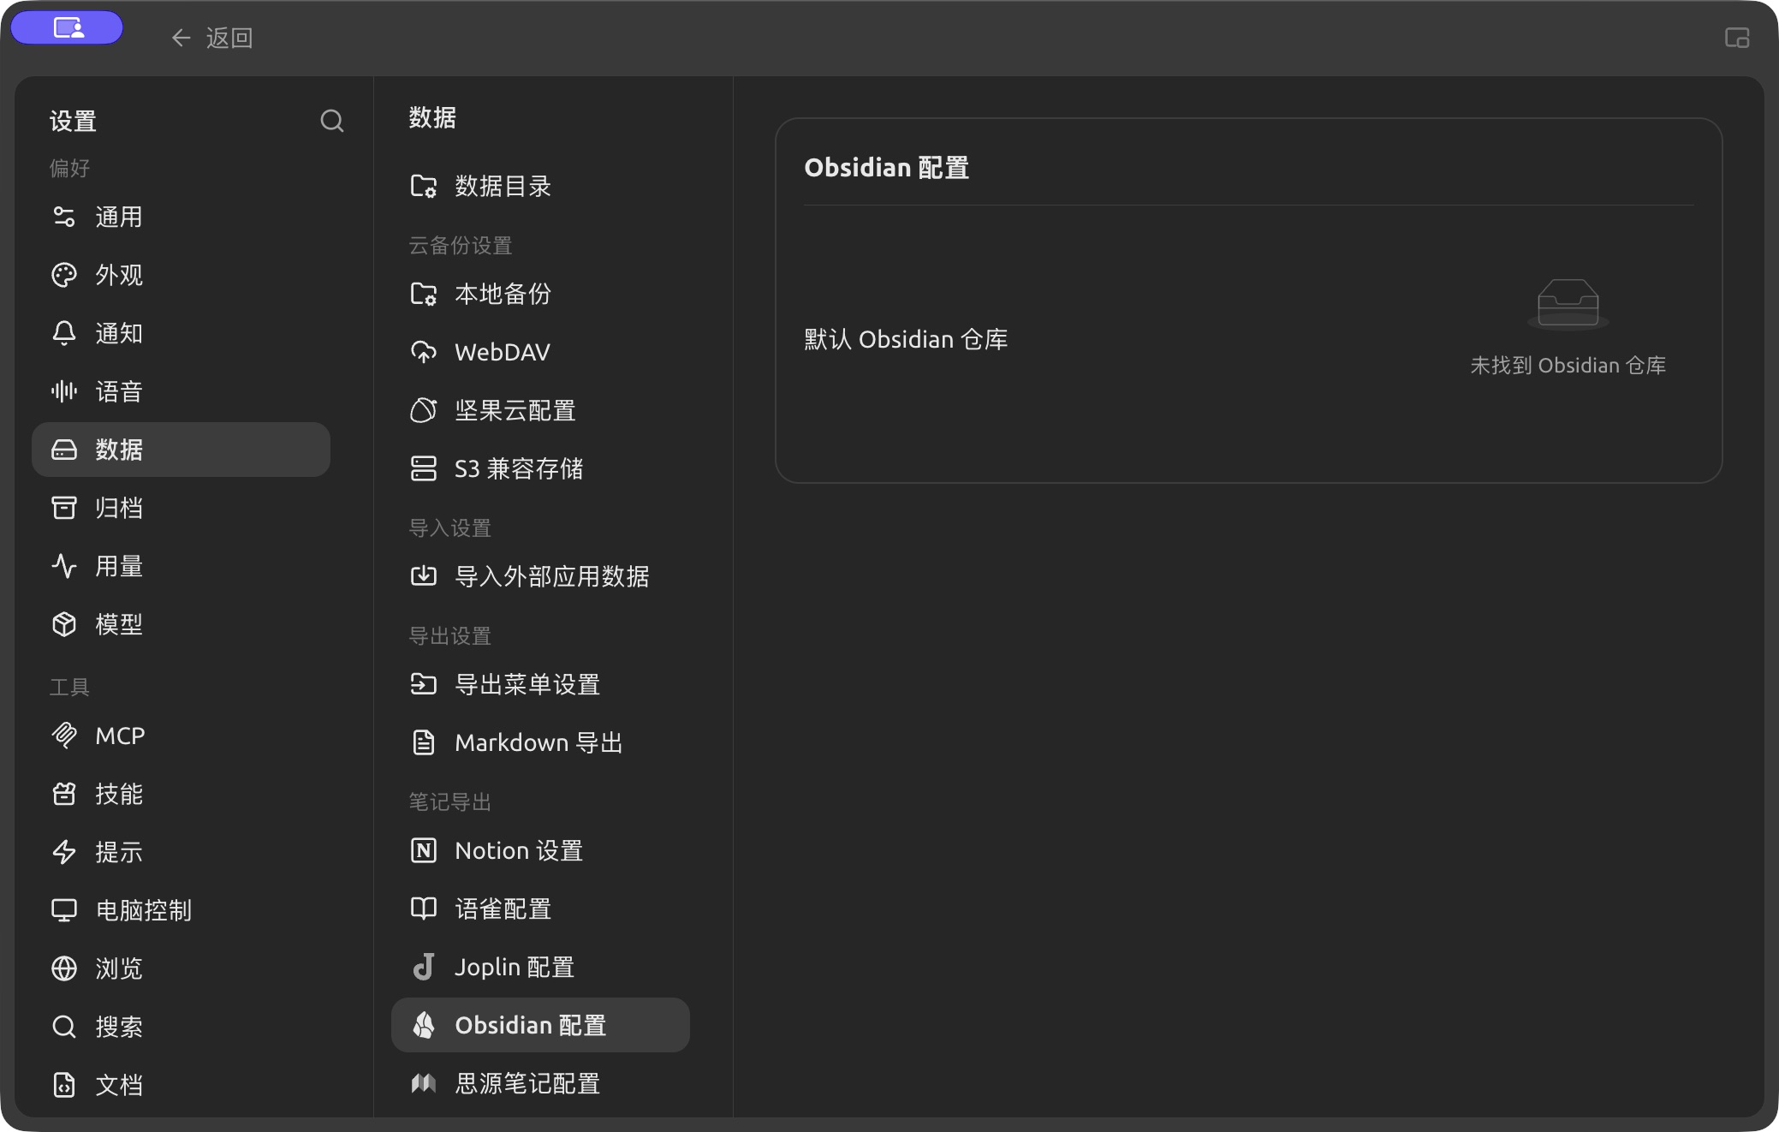
Task: Click the empty-state 未找到 Obsidian 仓库 text
Action: [1568, 366]
